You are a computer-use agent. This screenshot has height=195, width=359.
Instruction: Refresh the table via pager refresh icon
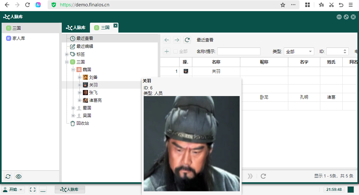point(263,176)
